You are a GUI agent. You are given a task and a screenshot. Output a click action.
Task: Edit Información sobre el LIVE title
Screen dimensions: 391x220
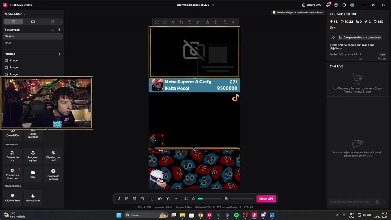click(x=193, y=5)
